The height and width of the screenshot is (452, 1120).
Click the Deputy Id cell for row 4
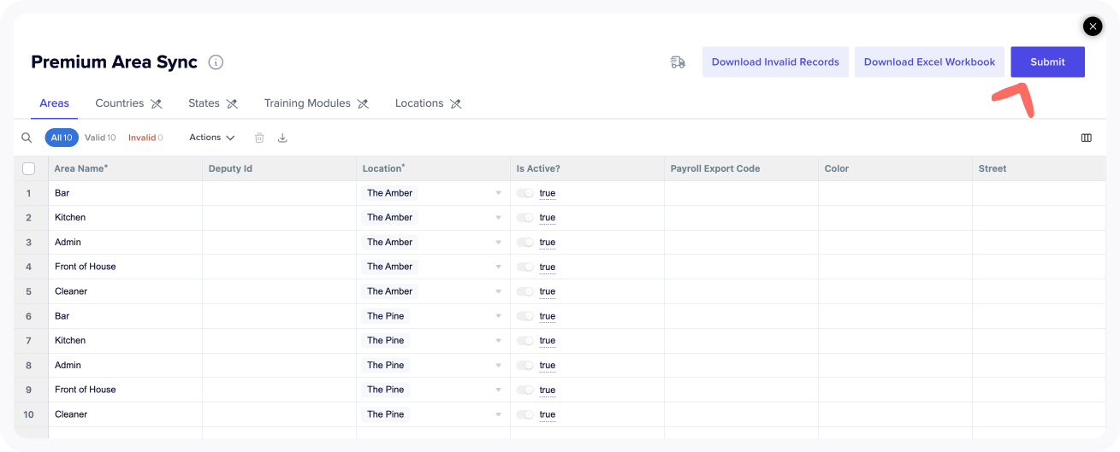[279, 267]
